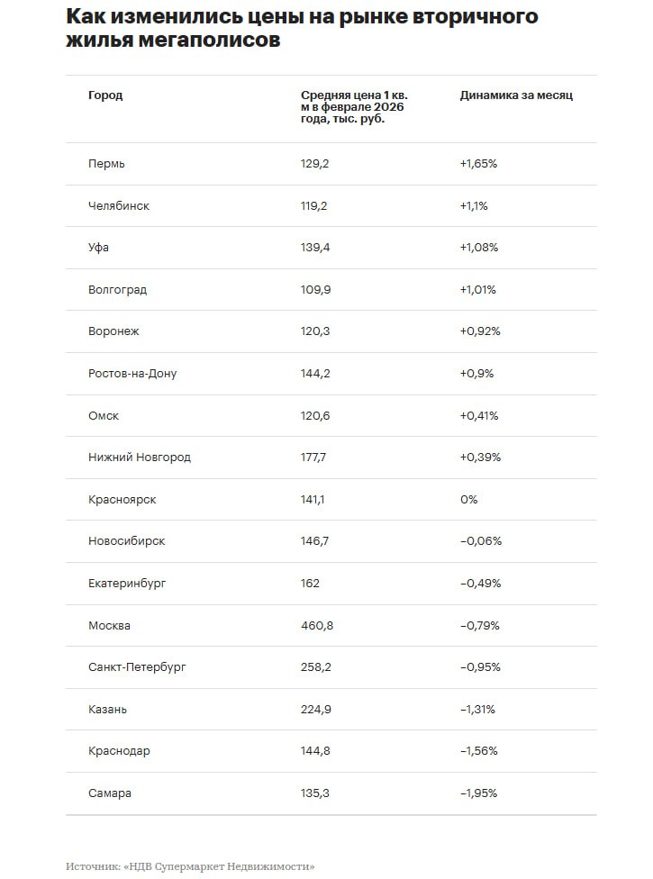Viewport: 653px width, 879px height.
Task: Select the Санкт-Петербург city label
Action: click(x=137, y=667)
